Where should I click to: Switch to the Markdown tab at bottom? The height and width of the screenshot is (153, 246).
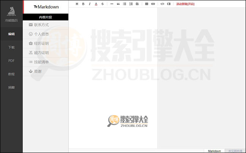[x=214, y=151]
